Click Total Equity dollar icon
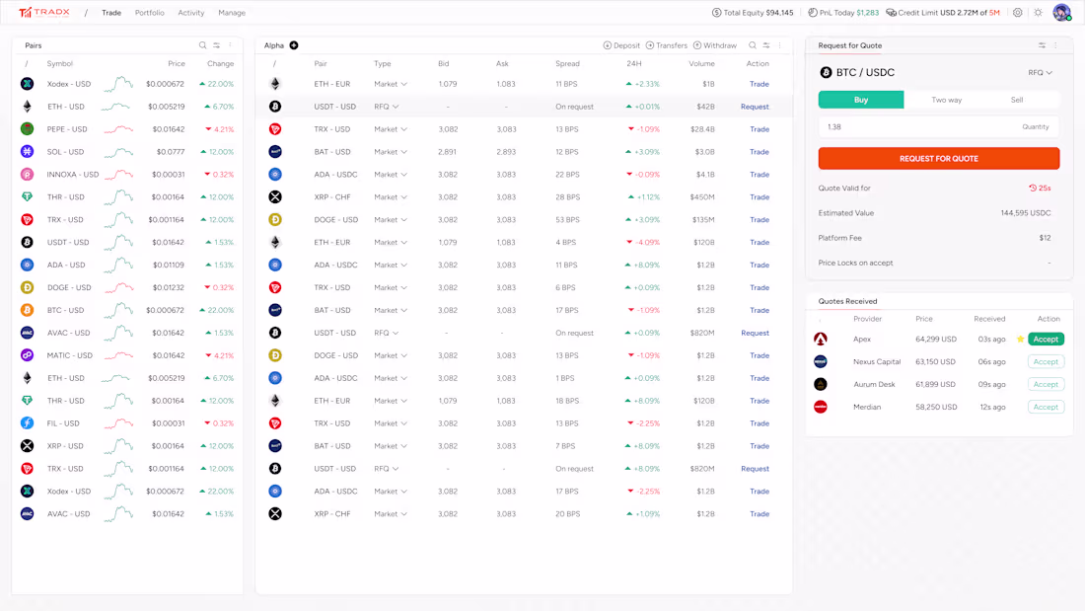This screenshot has width=1085, height=611. (716, 13)
